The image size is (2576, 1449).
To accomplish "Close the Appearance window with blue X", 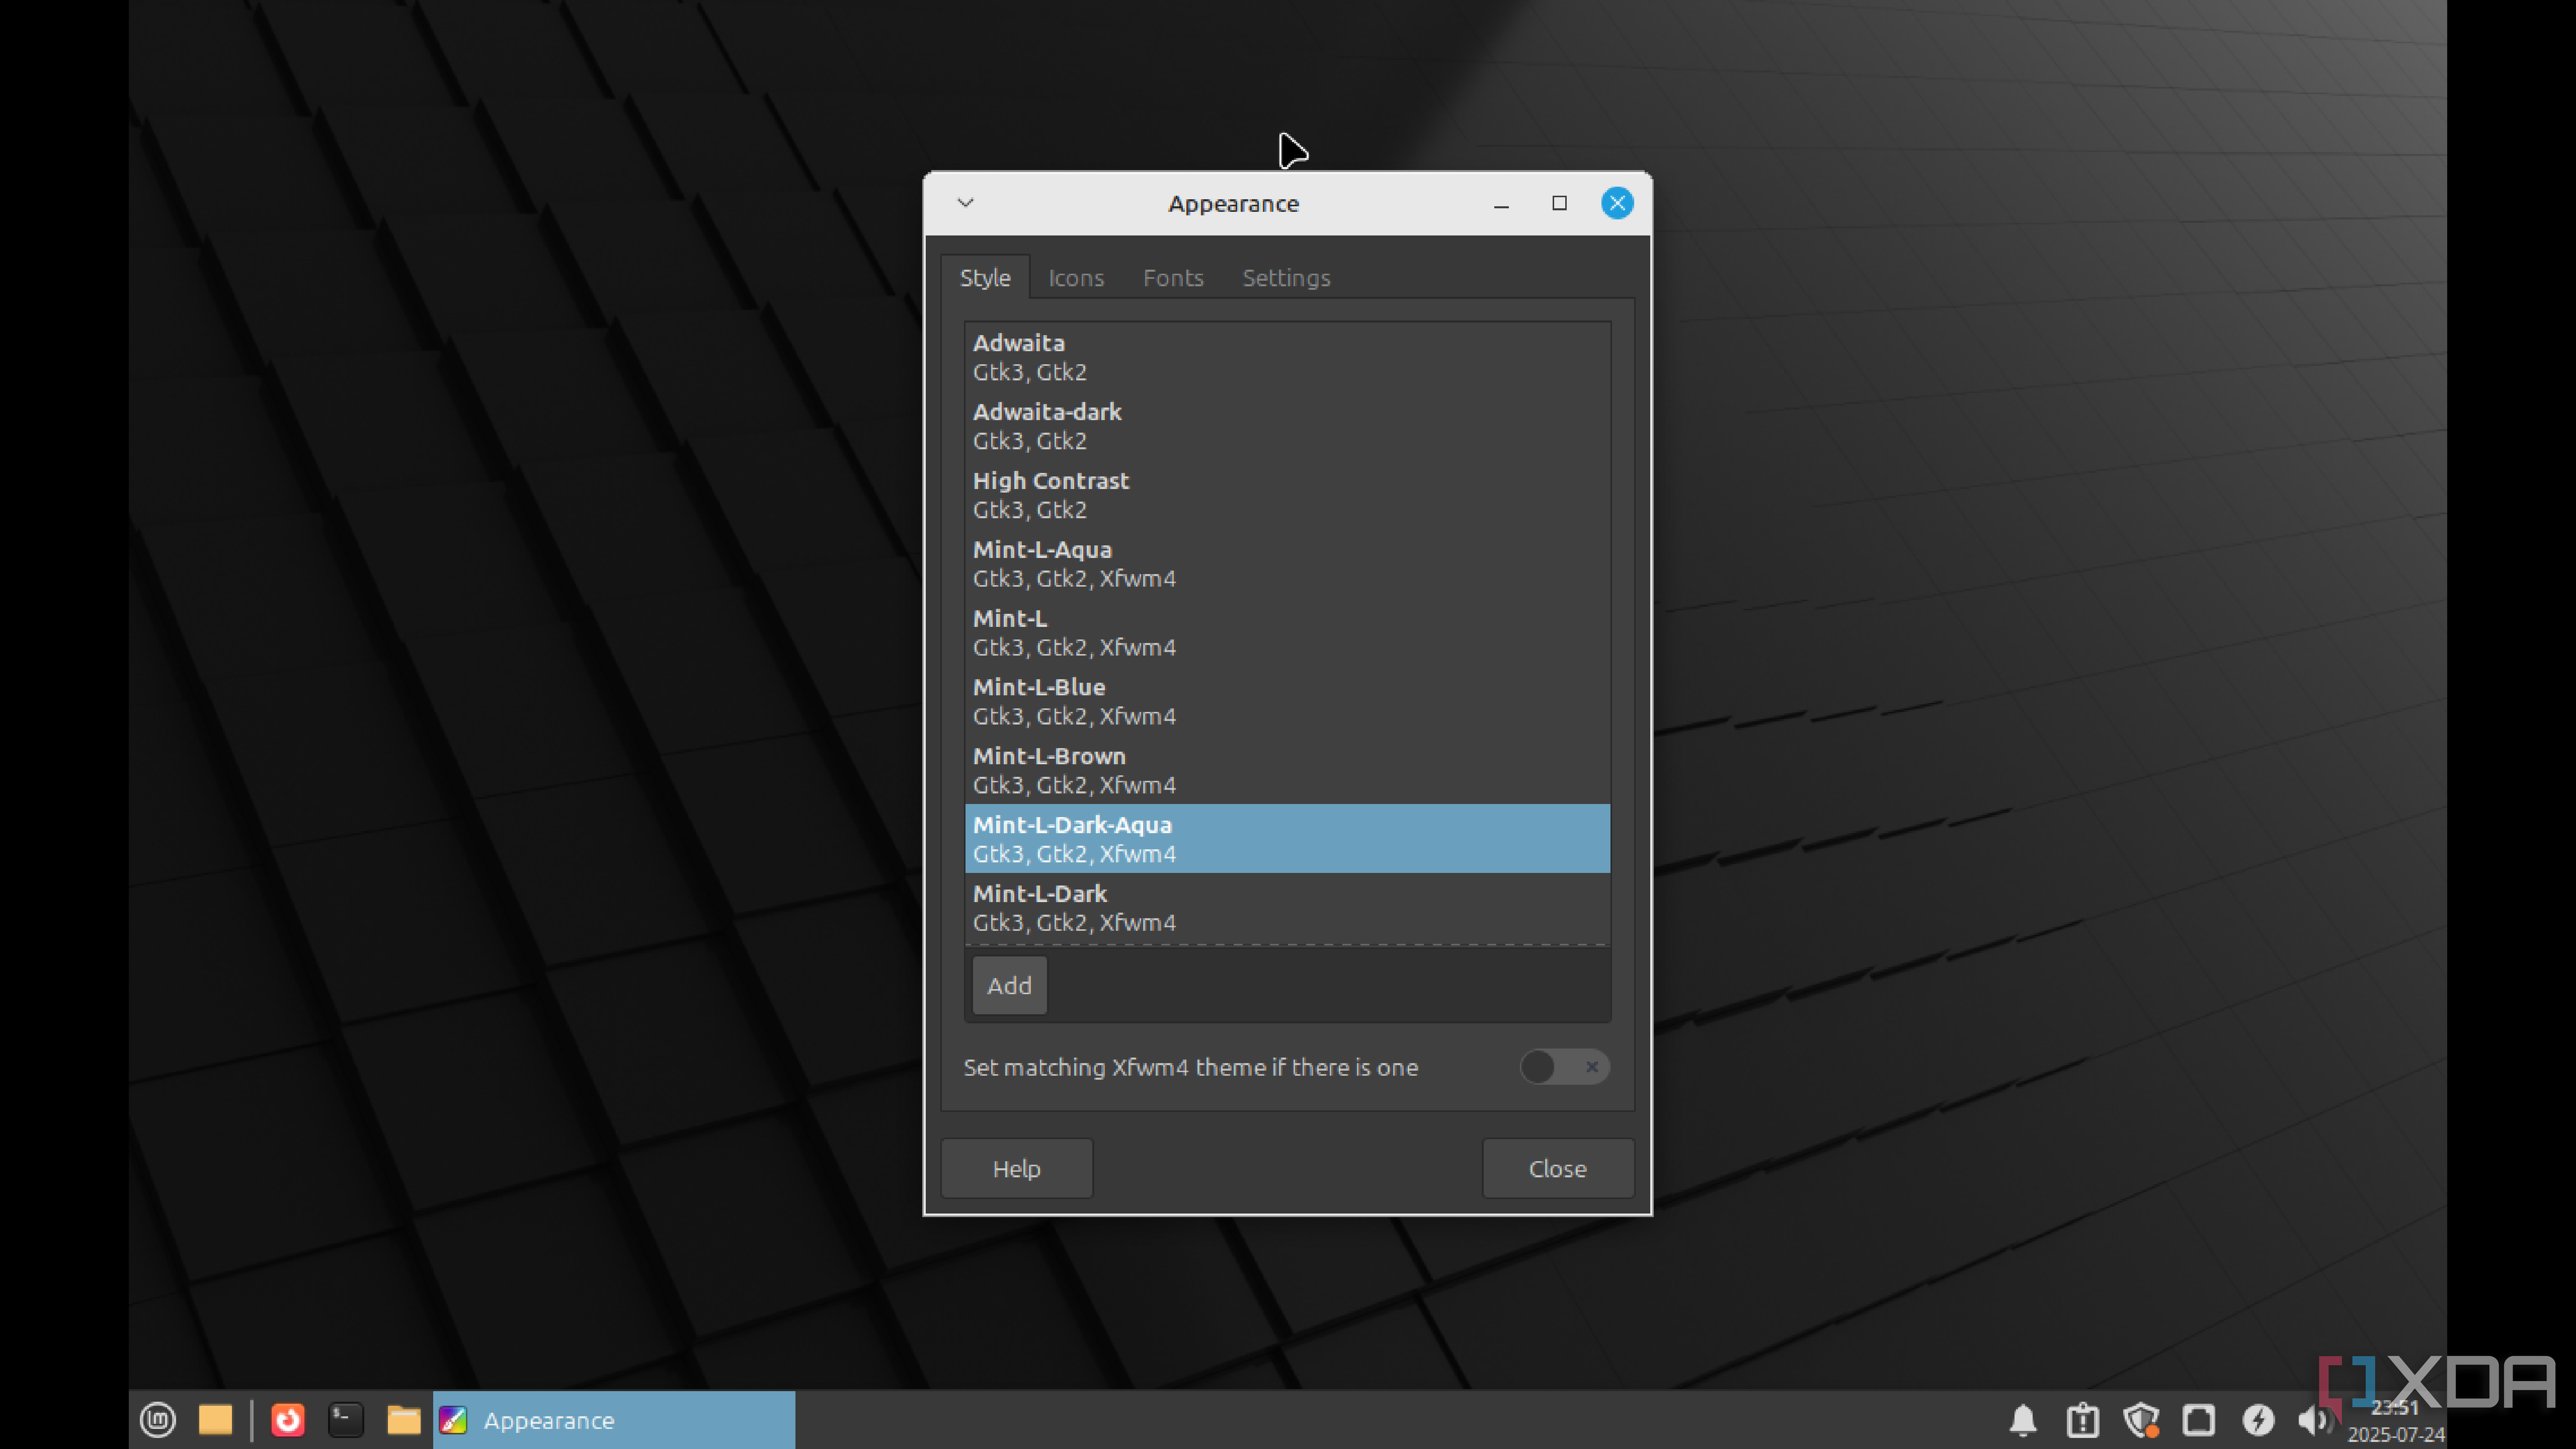I will 1617,203.
